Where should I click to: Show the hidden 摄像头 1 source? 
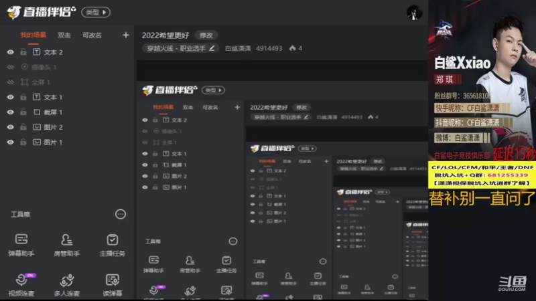click(11, 68)
